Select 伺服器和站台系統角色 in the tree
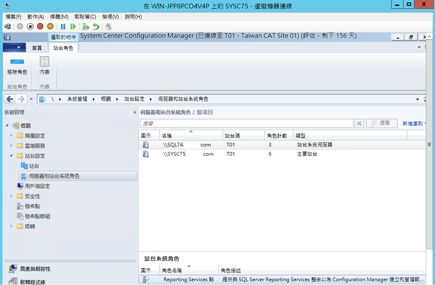This screenshot has height=285, width=435. (x=78, y=176)
